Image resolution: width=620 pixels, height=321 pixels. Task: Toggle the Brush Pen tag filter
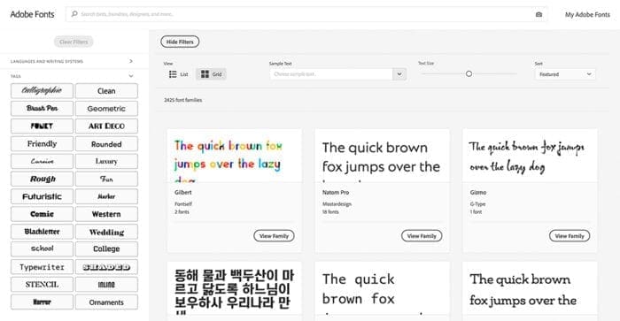42,108
